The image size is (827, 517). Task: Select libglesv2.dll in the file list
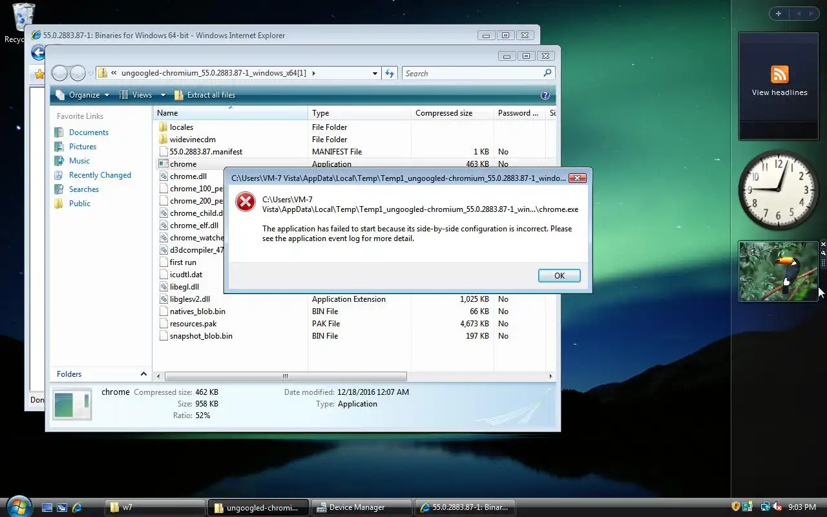(190, 299)
